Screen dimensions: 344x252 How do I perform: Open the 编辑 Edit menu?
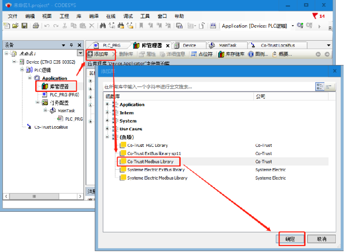pos(30,16)
